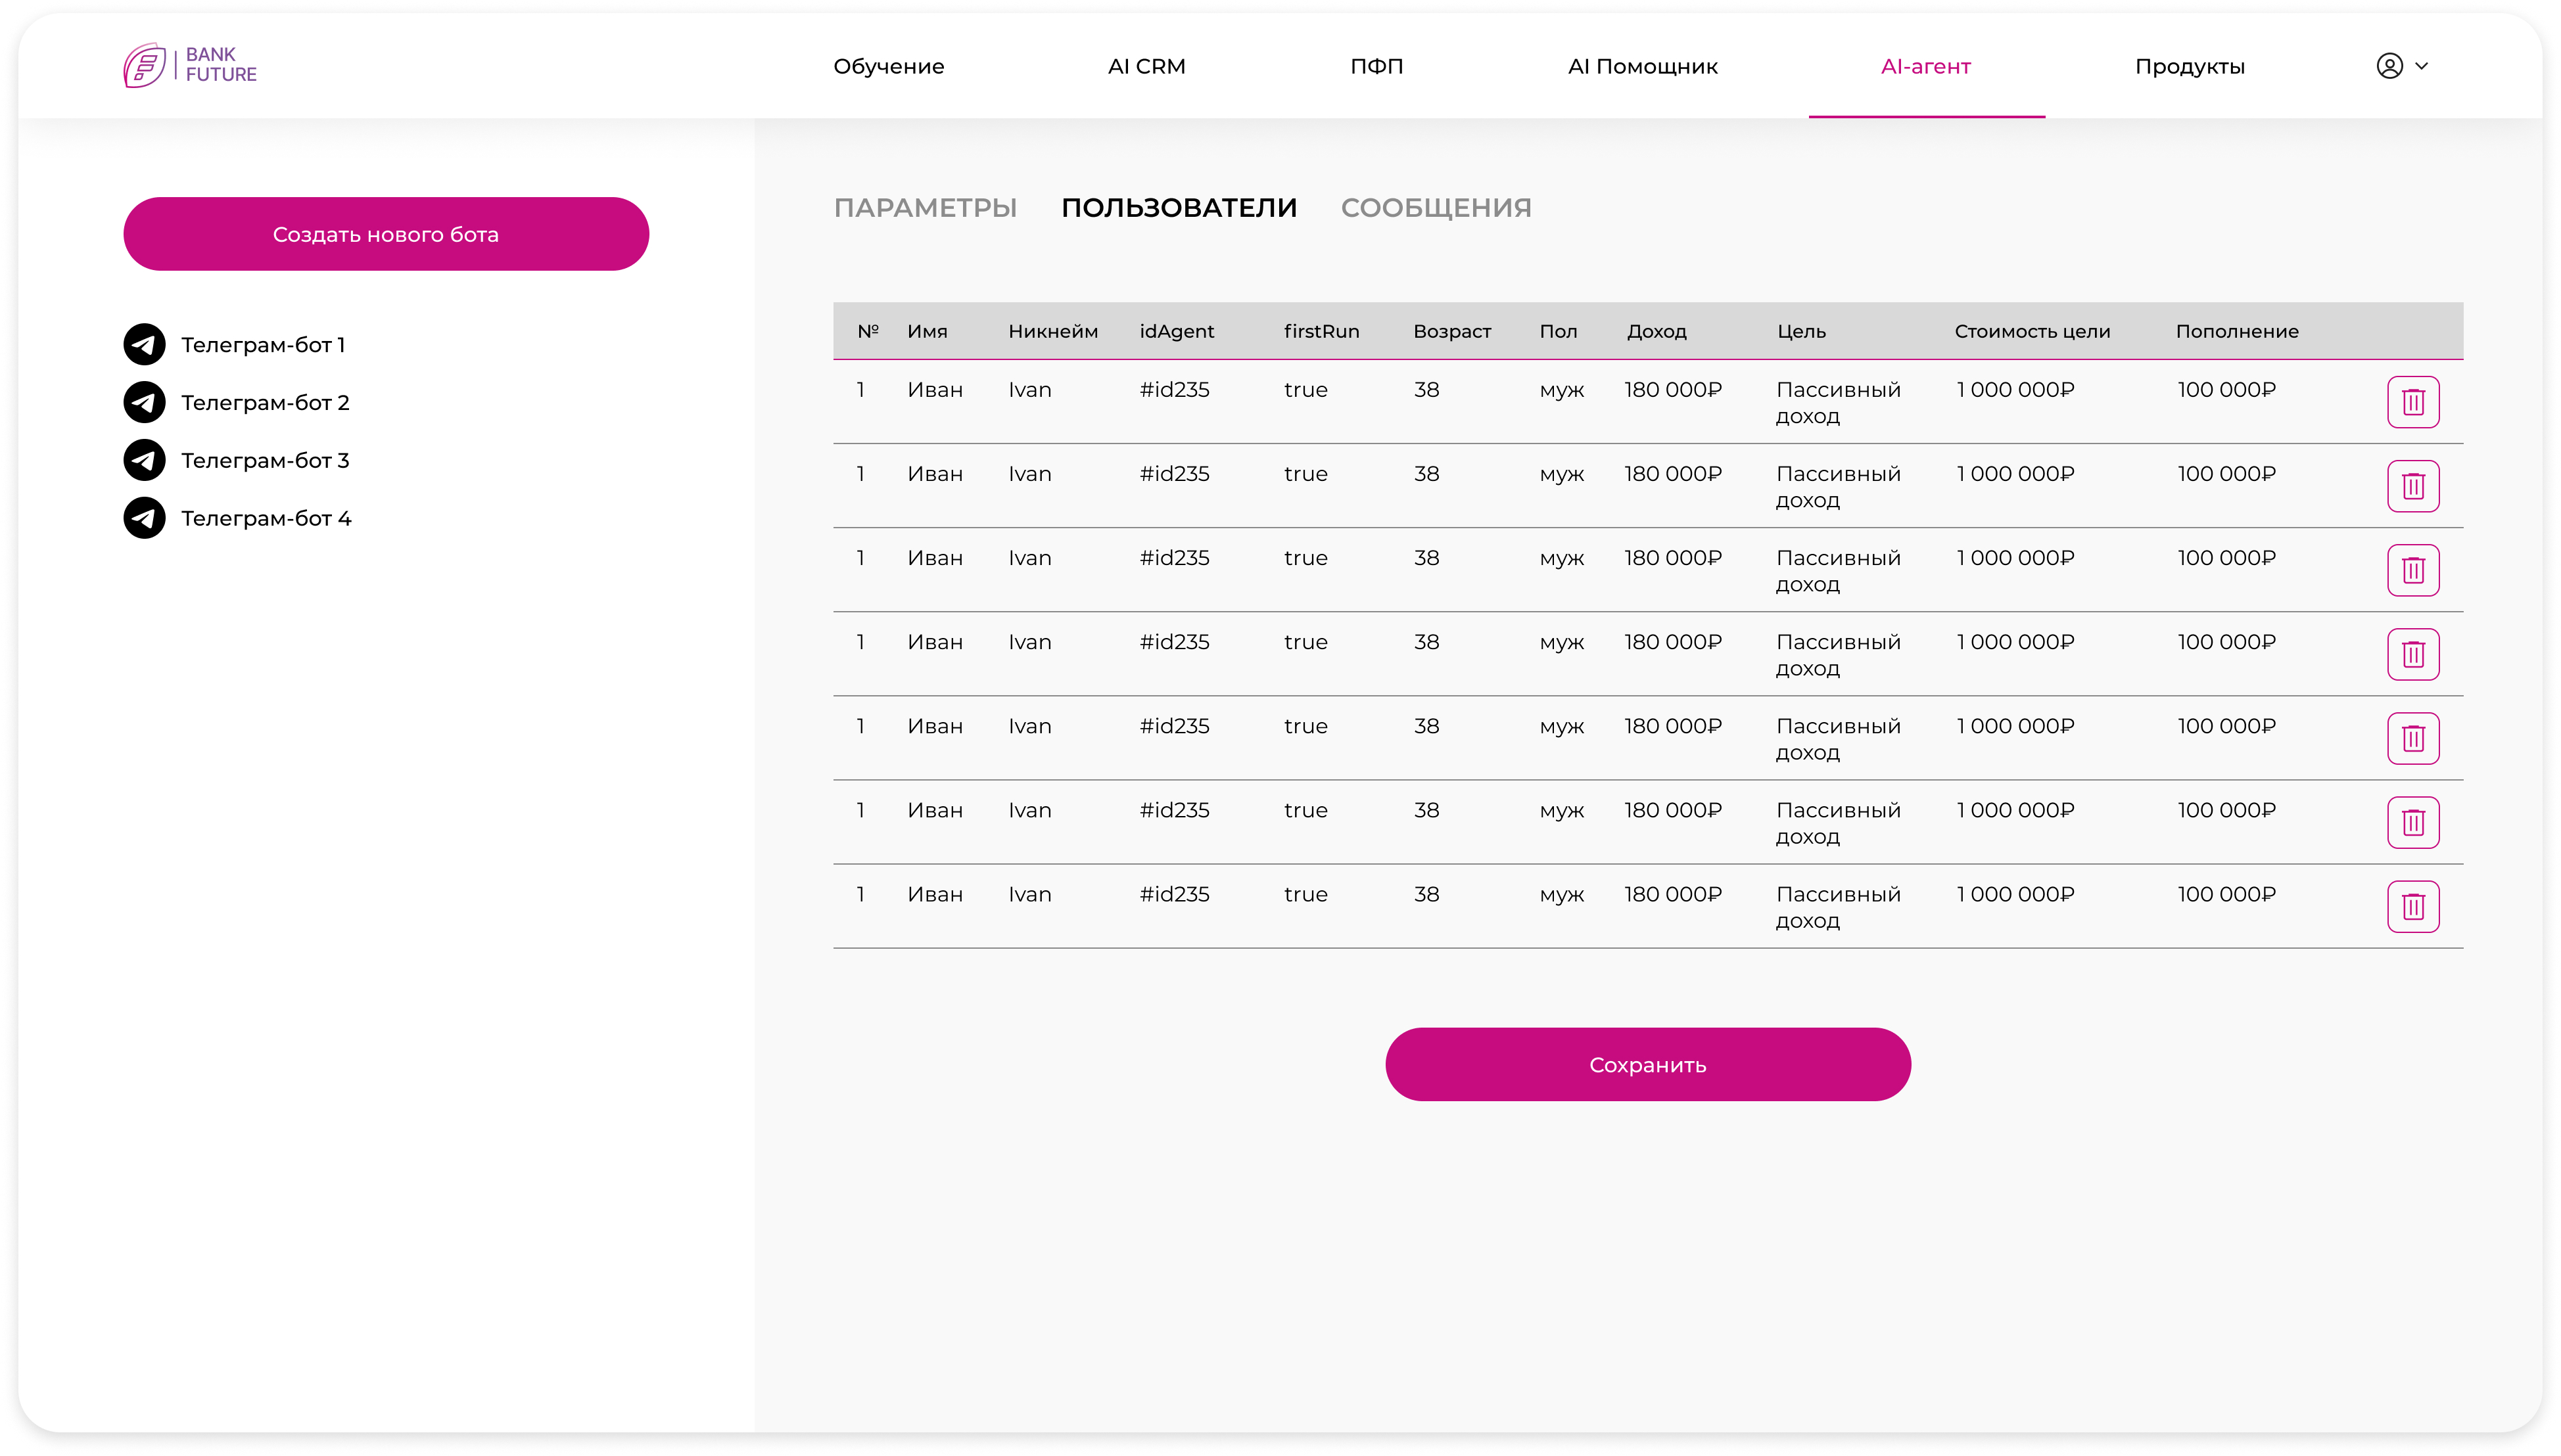Select Телеграм-бот 2 in the sidebar
The image size is (2561, 1456).
tap(265, 402)
